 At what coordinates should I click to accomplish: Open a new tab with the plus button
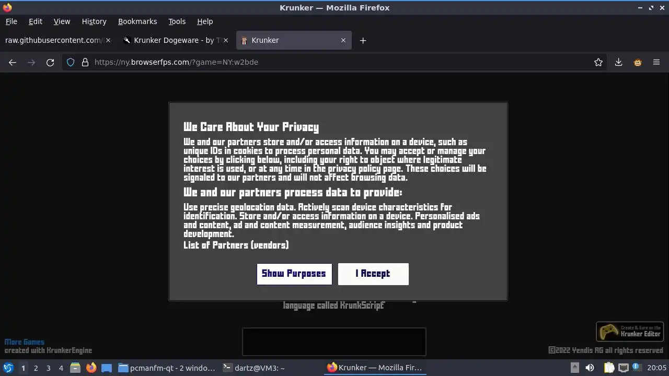363,40
